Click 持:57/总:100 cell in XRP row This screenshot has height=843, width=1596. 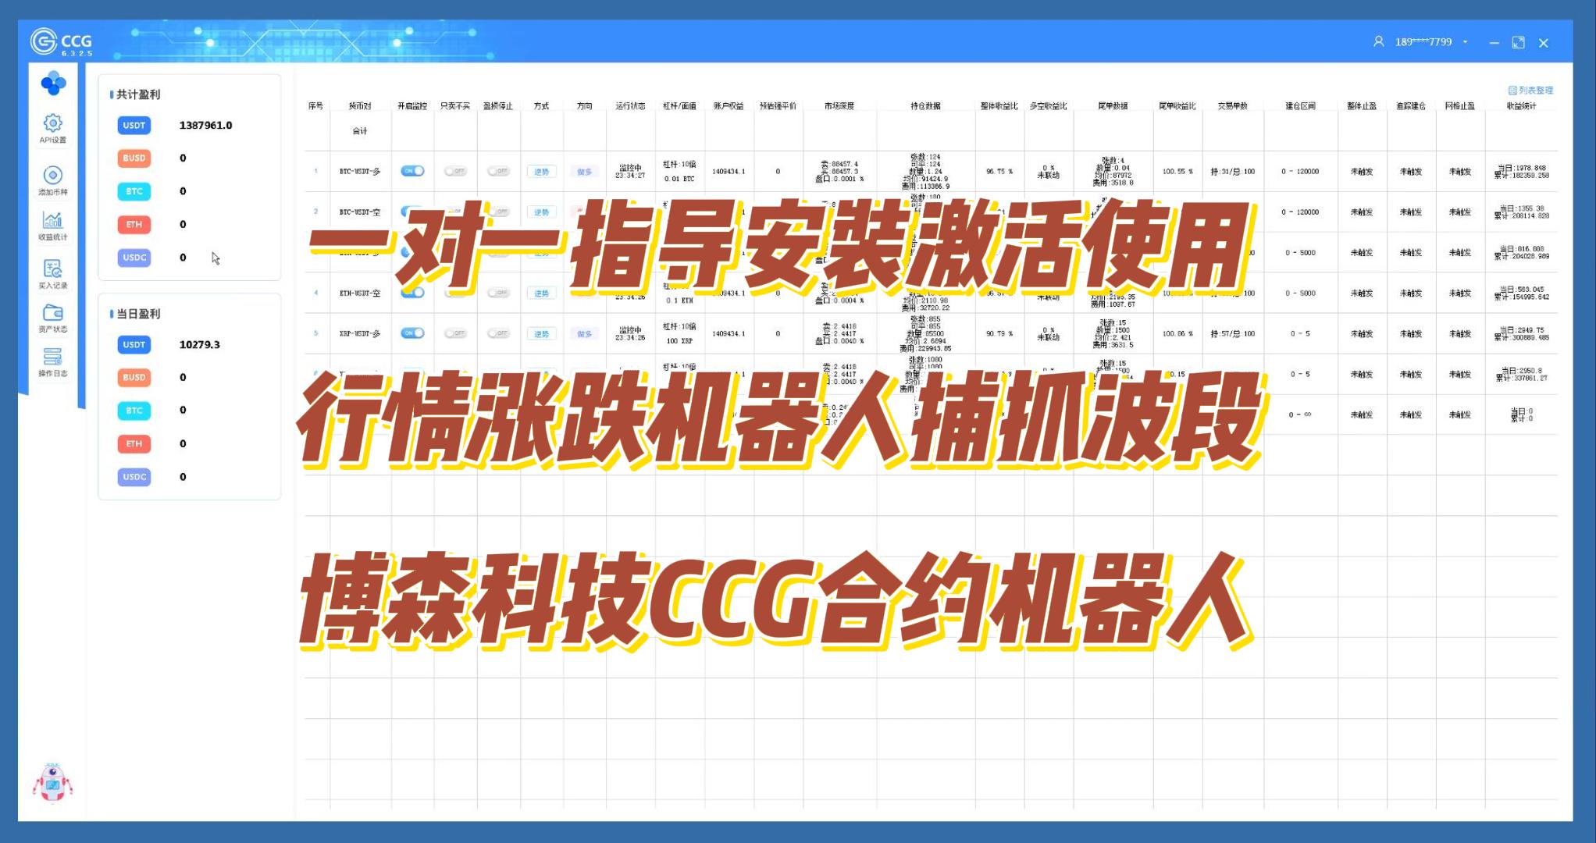click(x=1233, y=334)
